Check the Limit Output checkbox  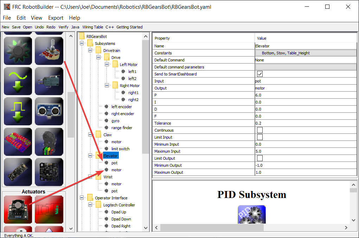pos(259,158)
